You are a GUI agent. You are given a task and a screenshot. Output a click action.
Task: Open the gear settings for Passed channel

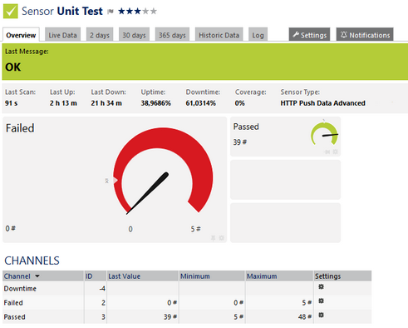point(321,315)
